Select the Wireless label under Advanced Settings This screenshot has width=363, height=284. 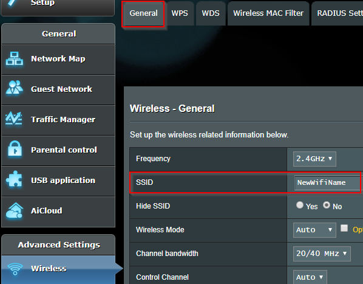click(49, 268)
